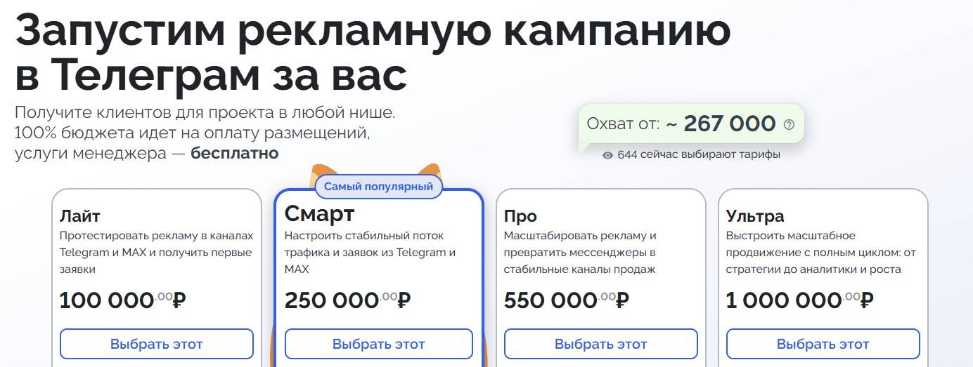The width and height of the screenshot is (973, 367).
Task: Choose the Лайт plan button
Action: point(156,344)
